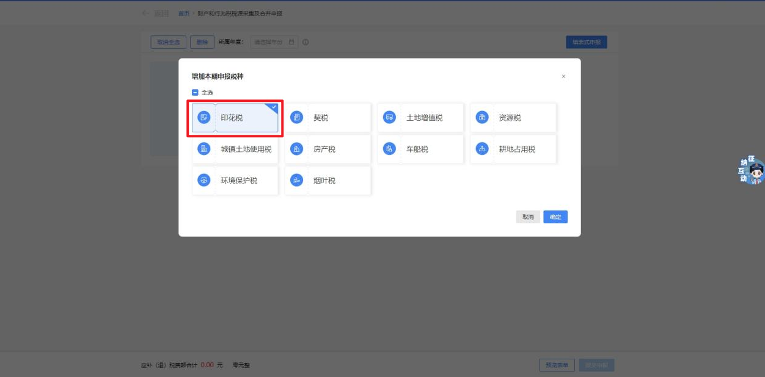This screenshot has height=377, width=765.
Task: Click the 环境保护税 tax icon
Action: [x=204, y=181]
